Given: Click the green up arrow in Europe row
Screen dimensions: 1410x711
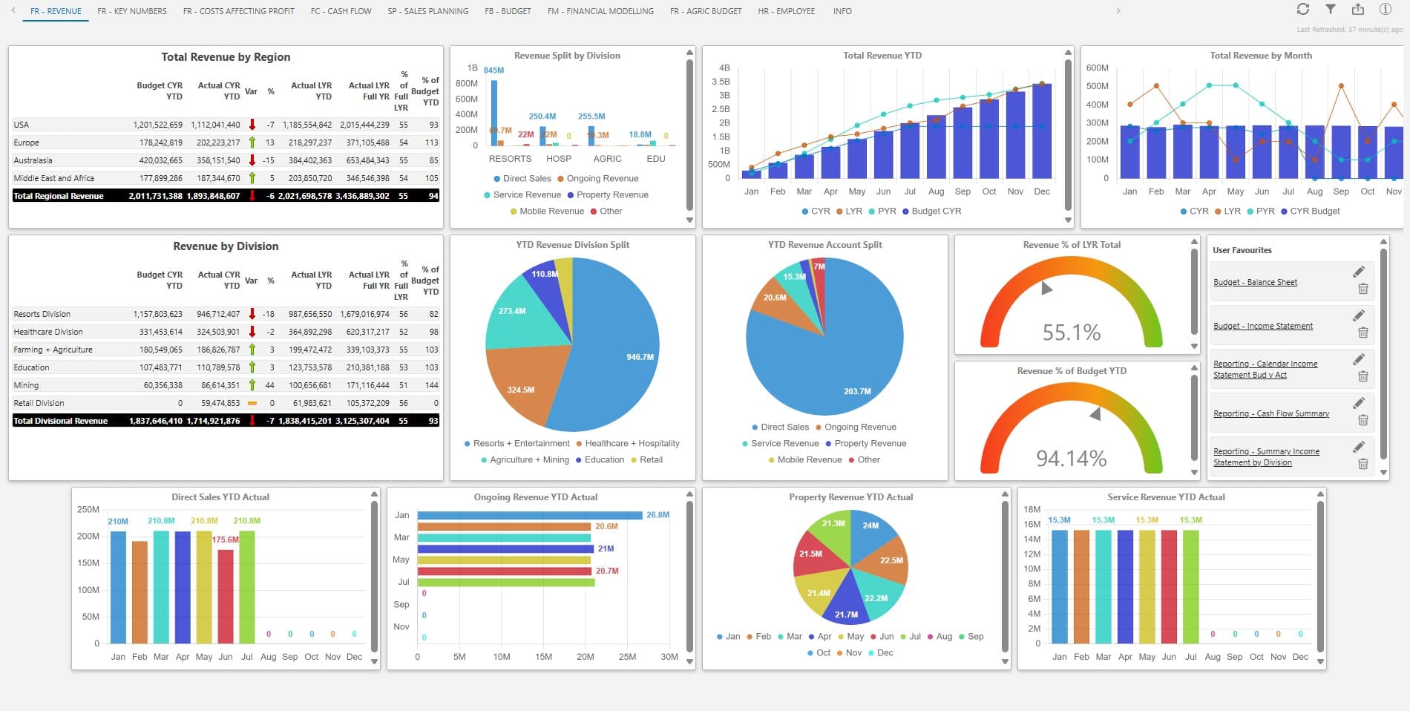Looking at the screenshot, I should 252,142.
